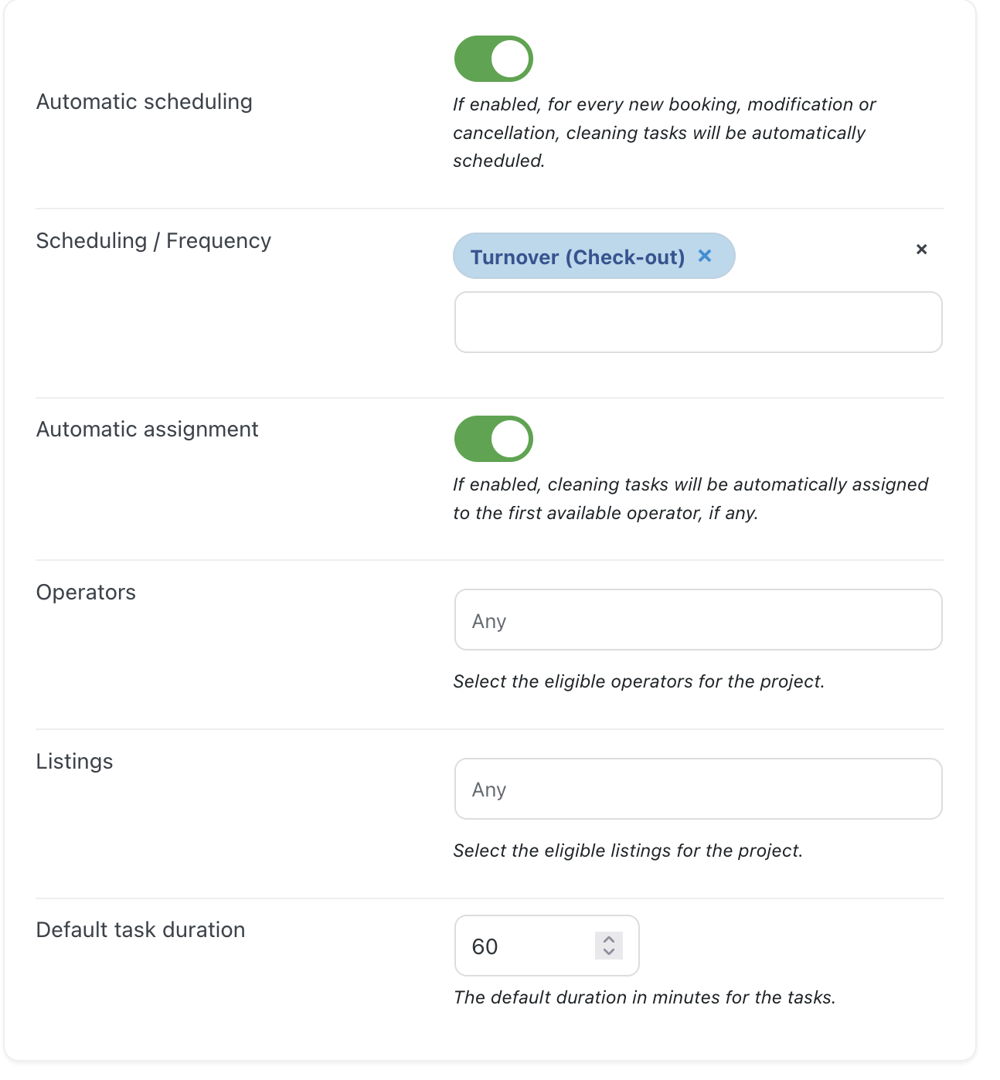
Task: Click the eligible operators help text
Action: 639,681
